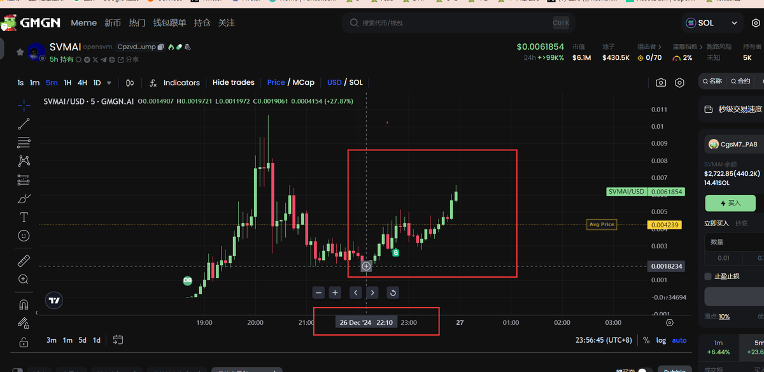
Task: Open the 关注 menu
Action: pos(227,23)
